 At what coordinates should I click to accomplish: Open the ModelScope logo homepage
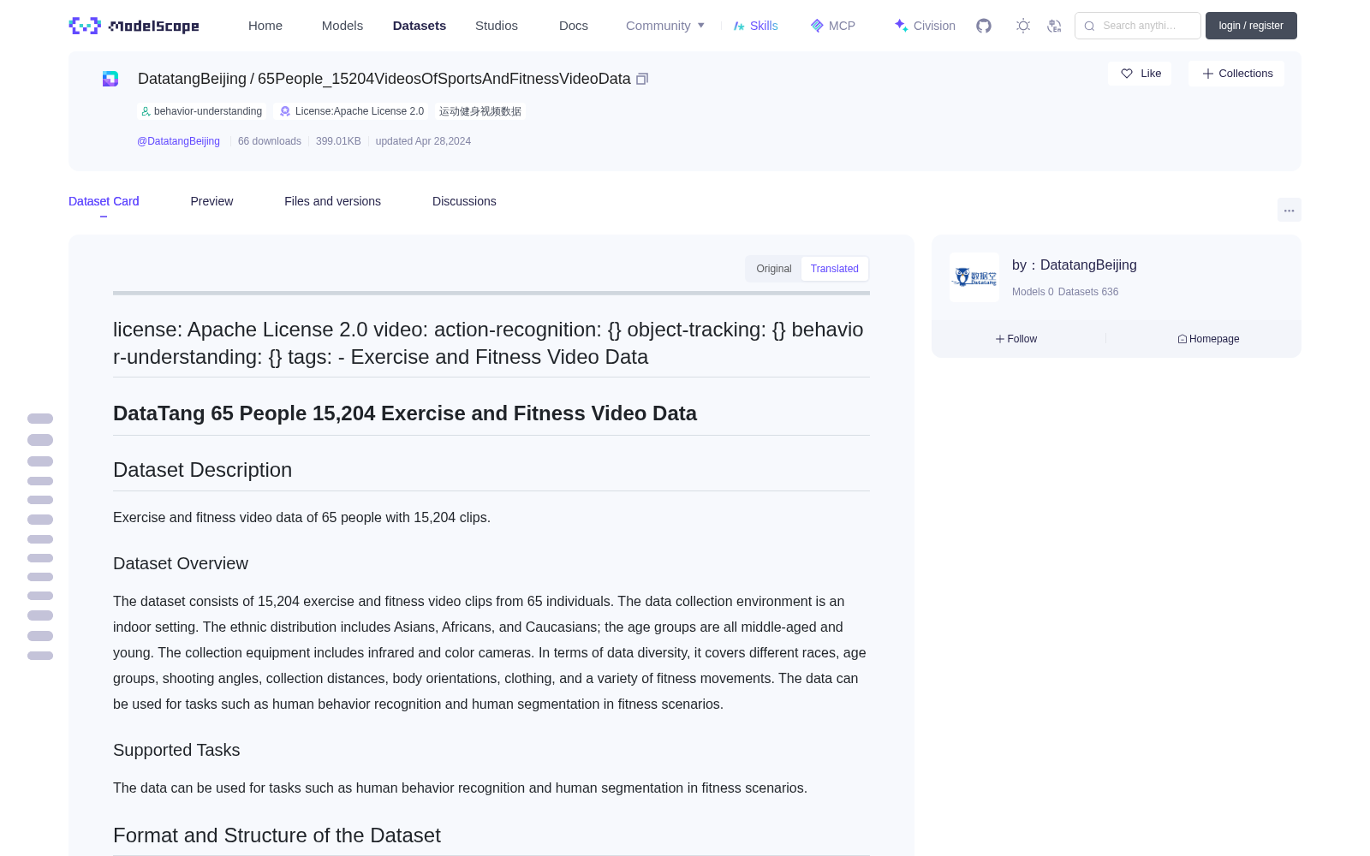point(134,26)
